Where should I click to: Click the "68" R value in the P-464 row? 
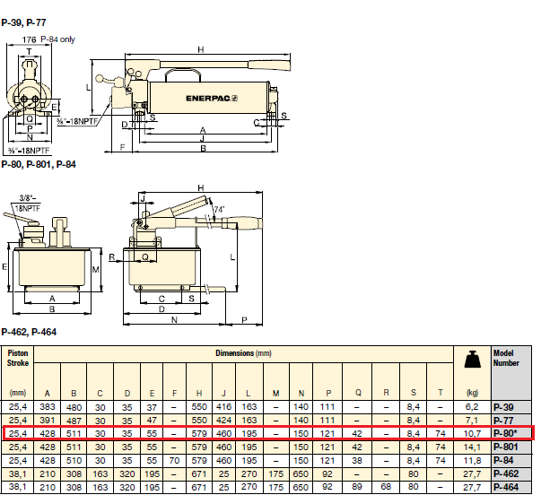[x=386, y=487]
